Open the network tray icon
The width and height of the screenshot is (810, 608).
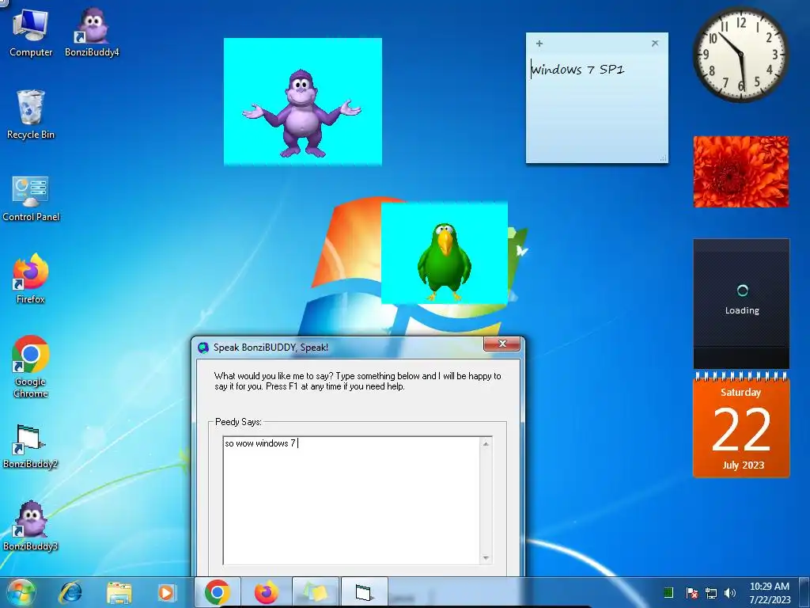click(x=711, y=593)
